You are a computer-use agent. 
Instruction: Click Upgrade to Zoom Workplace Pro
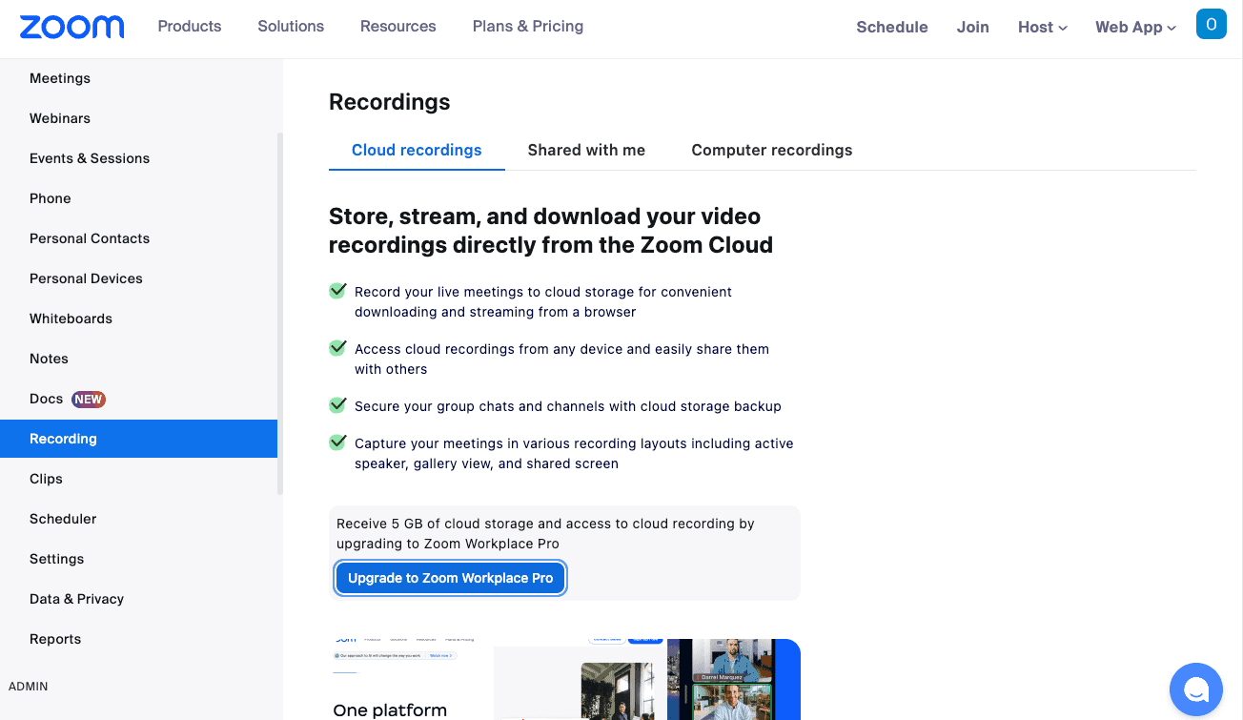[x=450, y=578]
